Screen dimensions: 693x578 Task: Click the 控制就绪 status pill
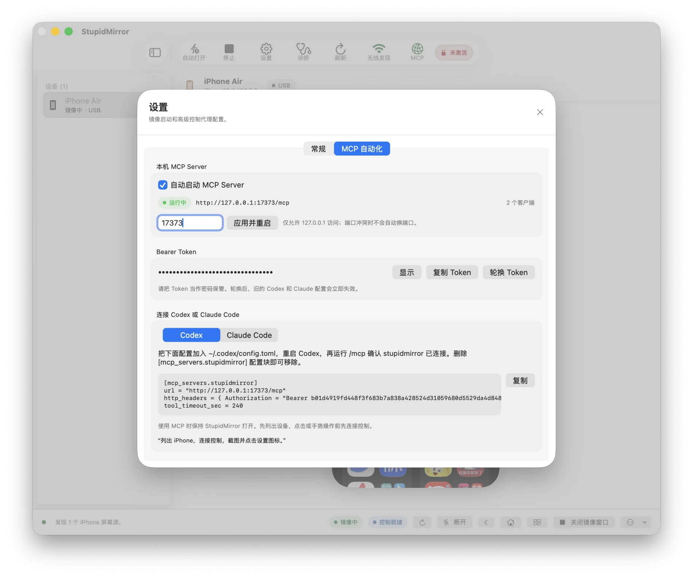coord(387,522)
